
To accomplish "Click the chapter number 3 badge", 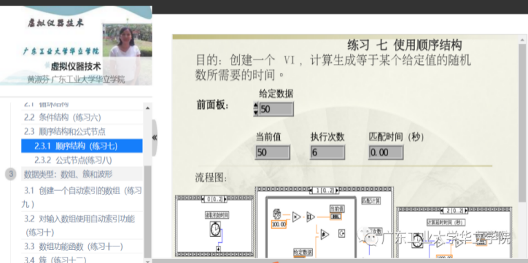I will 11,174.
